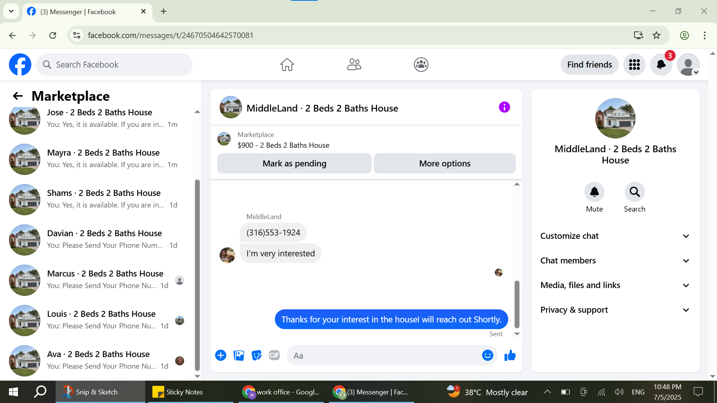Open the Facebook menu grid icon
The width and height of the screenshot is (717, 403).
[x=634, y=65]
